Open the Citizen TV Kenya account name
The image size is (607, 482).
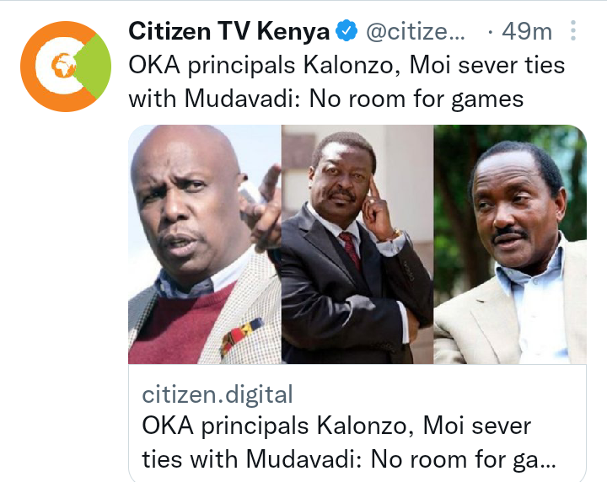pos(229,31)
